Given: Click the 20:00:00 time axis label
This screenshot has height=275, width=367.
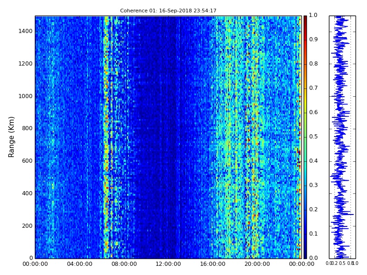Looking at the screenshot, I should coord(257,264).
